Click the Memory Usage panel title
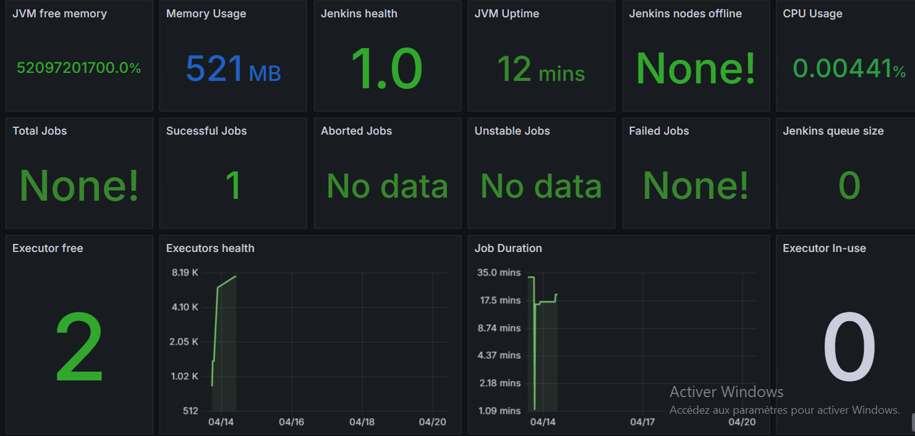This screenshot has height=436, width=915. [x=206, y=14]
